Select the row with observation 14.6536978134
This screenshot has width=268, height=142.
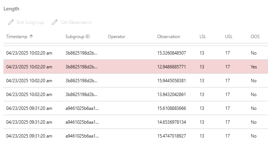tap(136, 122)
